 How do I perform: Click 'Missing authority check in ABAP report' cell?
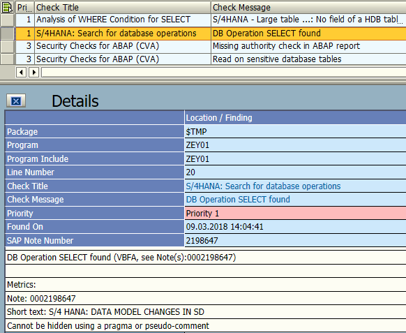coord(308,46)
